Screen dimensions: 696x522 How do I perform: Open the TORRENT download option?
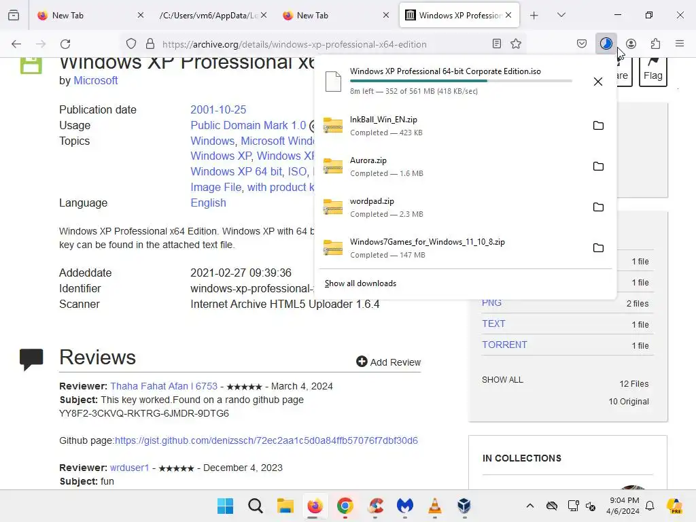click(x=505, y=345)
